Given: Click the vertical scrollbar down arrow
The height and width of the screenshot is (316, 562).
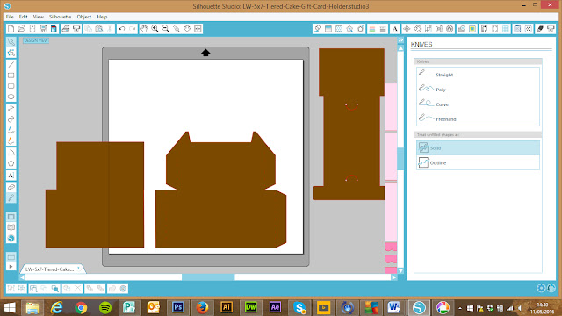Looking at the screenshot, I should (x=400, y=271).
